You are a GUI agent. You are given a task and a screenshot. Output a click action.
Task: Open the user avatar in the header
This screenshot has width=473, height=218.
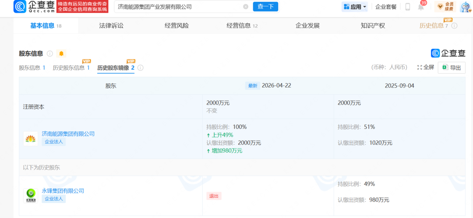point(466,7)
